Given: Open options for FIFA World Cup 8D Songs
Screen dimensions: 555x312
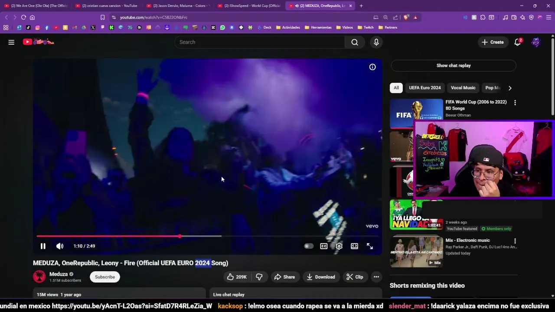Looking at the screenshot, I should click(x=515, y=103).
